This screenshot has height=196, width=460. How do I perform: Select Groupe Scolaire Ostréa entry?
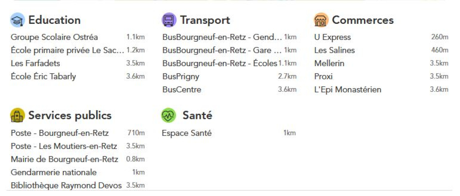point(54,37)
